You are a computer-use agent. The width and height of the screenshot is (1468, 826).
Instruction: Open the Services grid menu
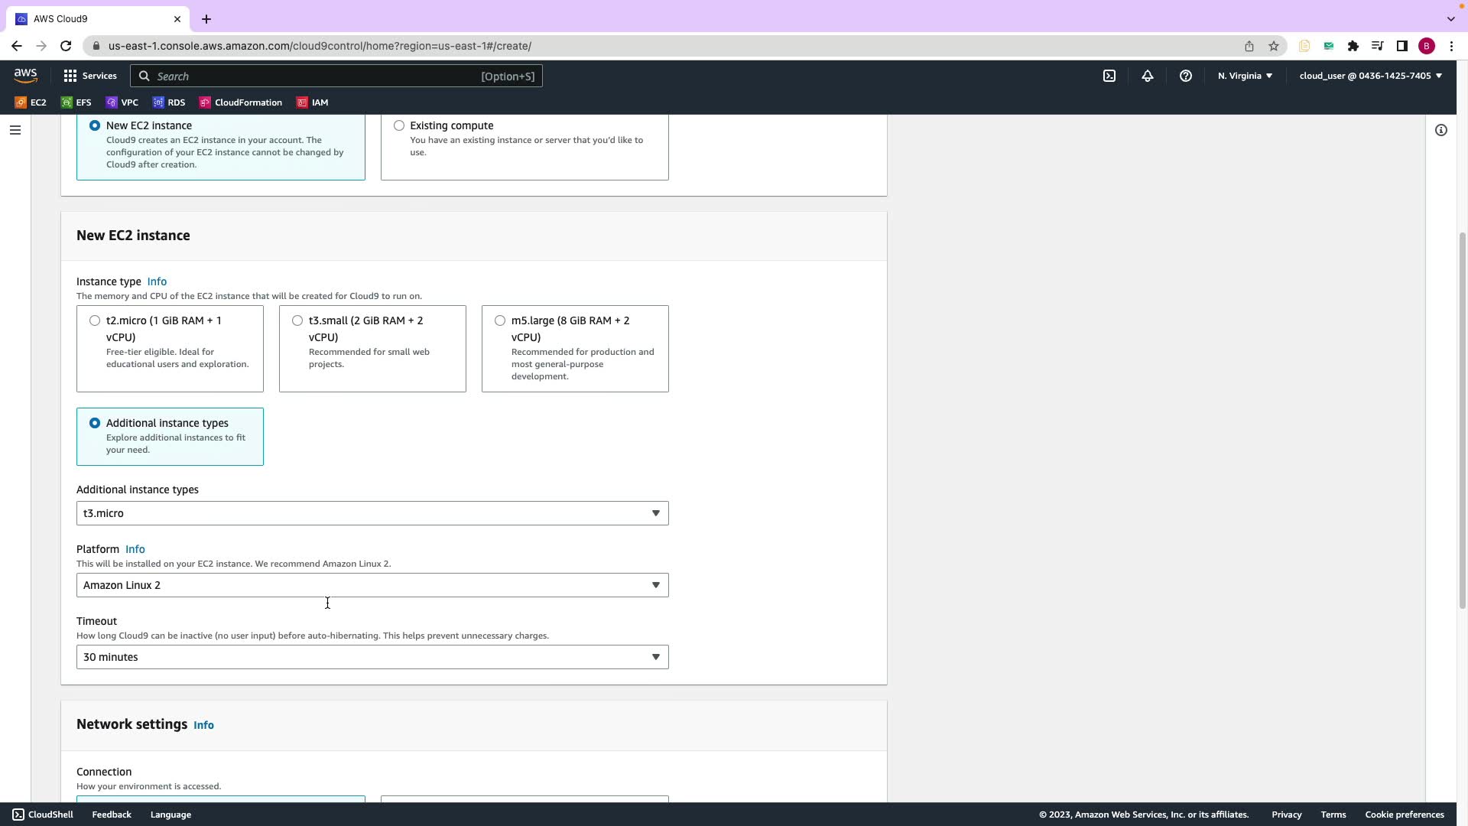(x=90, y=76)
